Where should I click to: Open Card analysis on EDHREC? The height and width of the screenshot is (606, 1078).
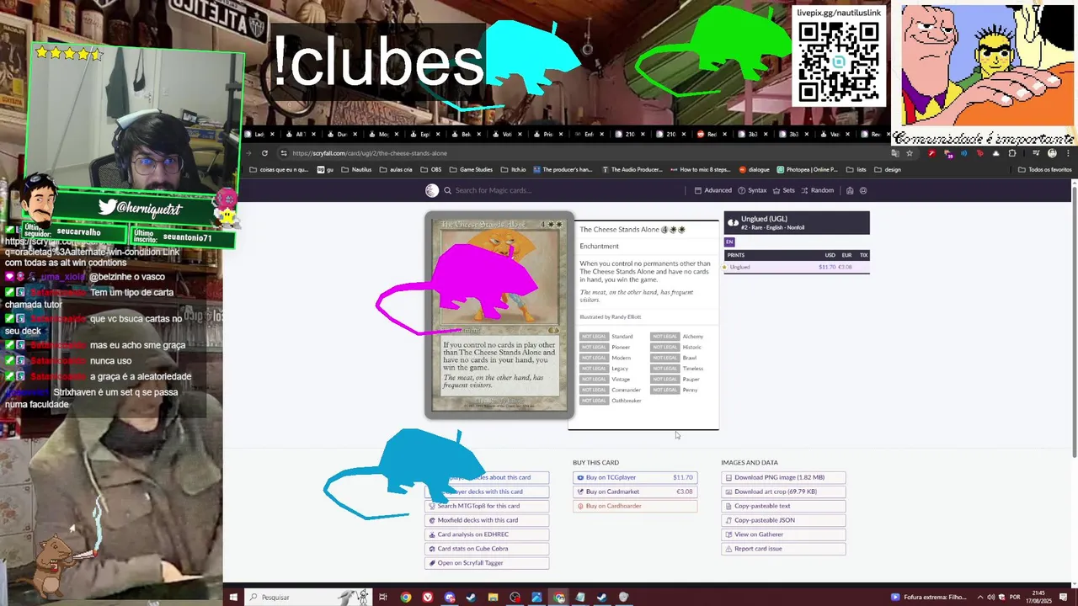click(487, 534)
